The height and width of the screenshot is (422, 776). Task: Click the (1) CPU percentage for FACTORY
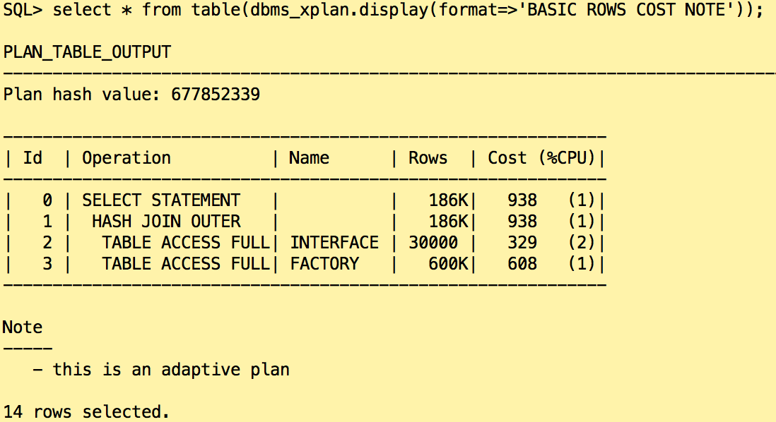tap(582, 264)
